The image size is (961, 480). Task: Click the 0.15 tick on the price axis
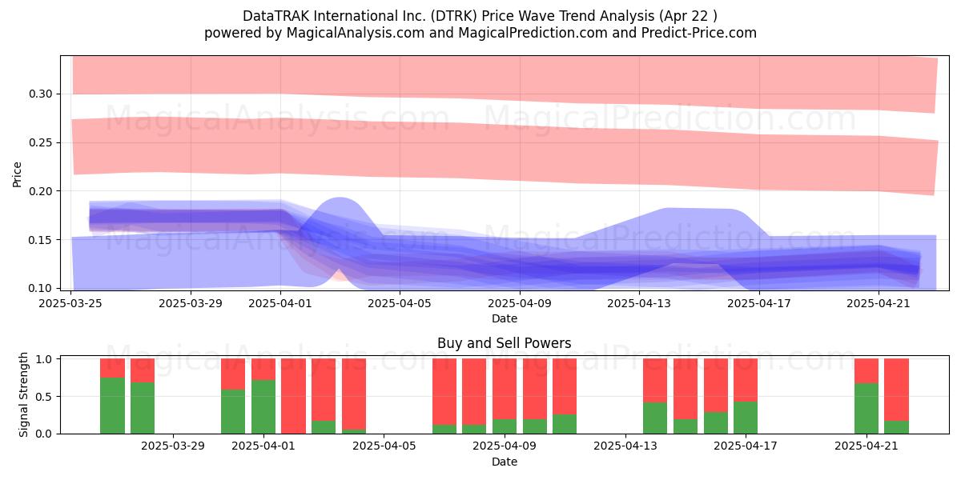tap(41, 240)
